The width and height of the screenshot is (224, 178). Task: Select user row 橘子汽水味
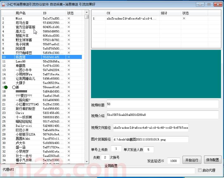point(42,160)
